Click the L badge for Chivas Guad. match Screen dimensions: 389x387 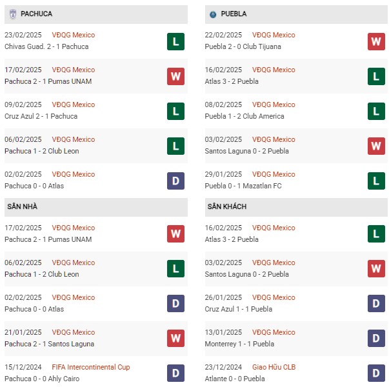pos(175,41)
